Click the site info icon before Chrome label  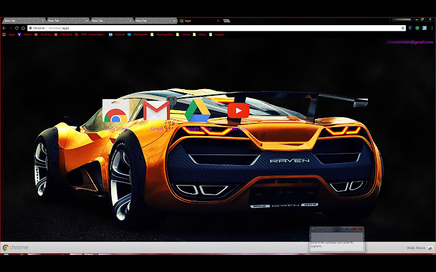(x=30, y=28)
